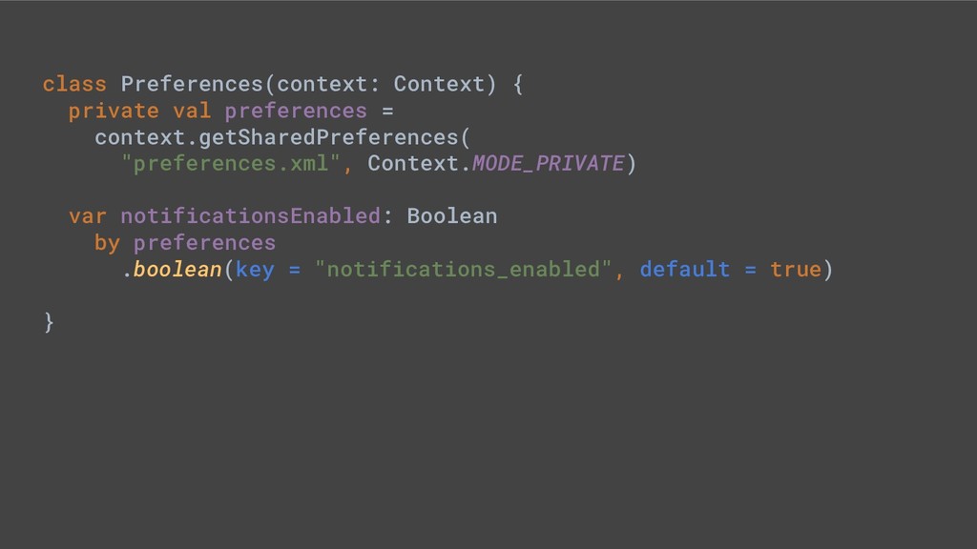Click the "true" literal value
The height and width of the screenshot is (549, 977).
click(796, 270)
